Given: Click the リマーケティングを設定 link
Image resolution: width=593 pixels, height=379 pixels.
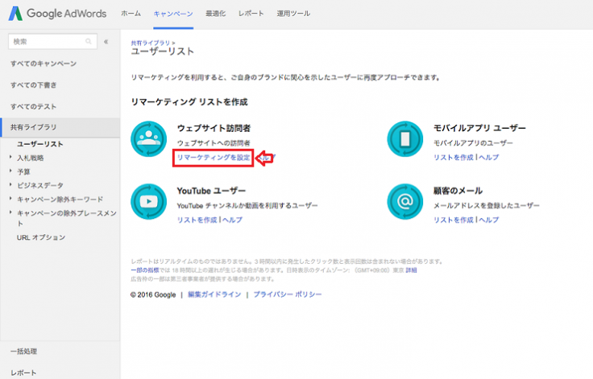Looking at the screenshot, I should (x=214, y=157).
